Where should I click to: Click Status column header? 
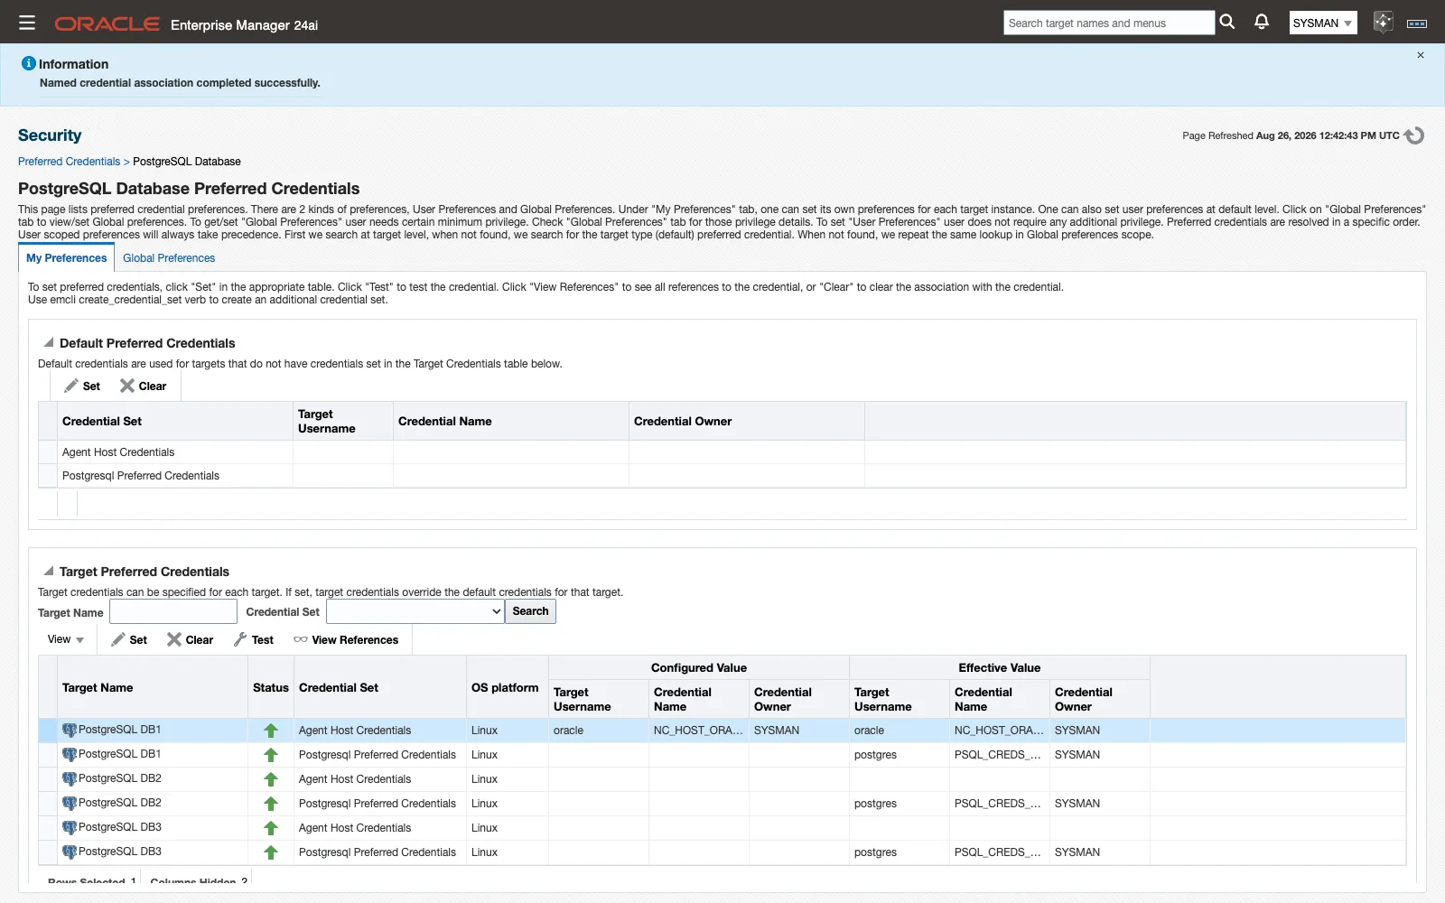point(271,688)
